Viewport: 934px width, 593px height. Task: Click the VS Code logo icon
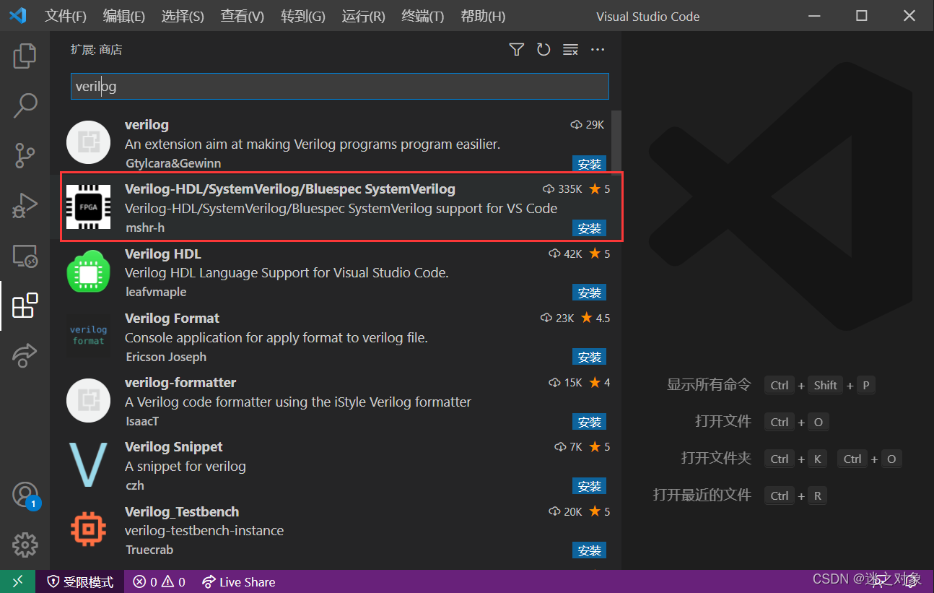point(17,15)
